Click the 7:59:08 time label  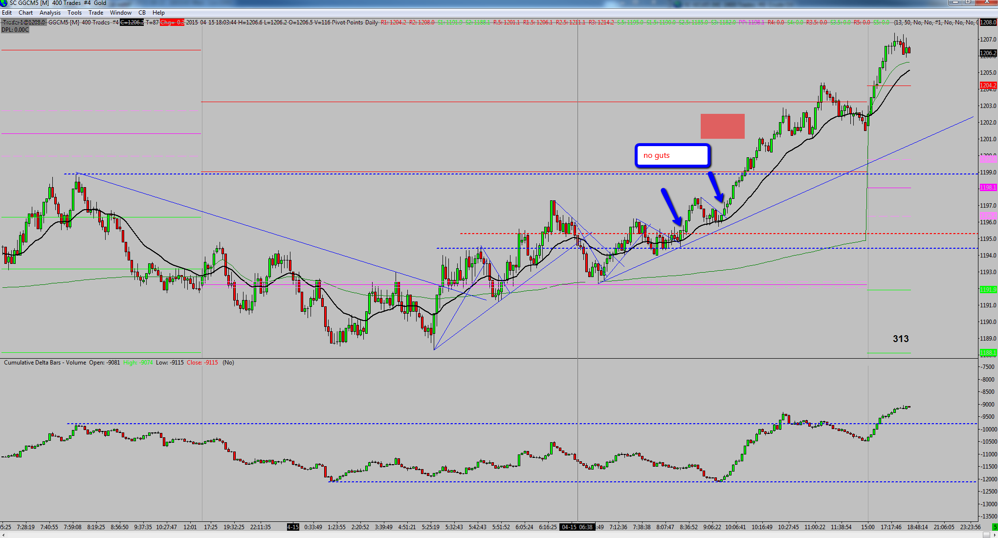point(72,527)
